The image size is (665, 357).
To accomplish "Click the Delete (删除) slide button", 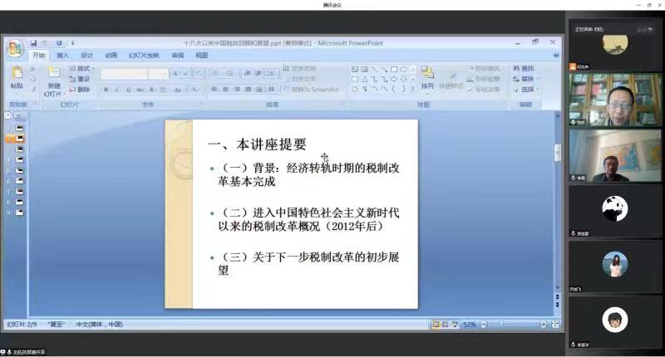I will click(81, 89).
